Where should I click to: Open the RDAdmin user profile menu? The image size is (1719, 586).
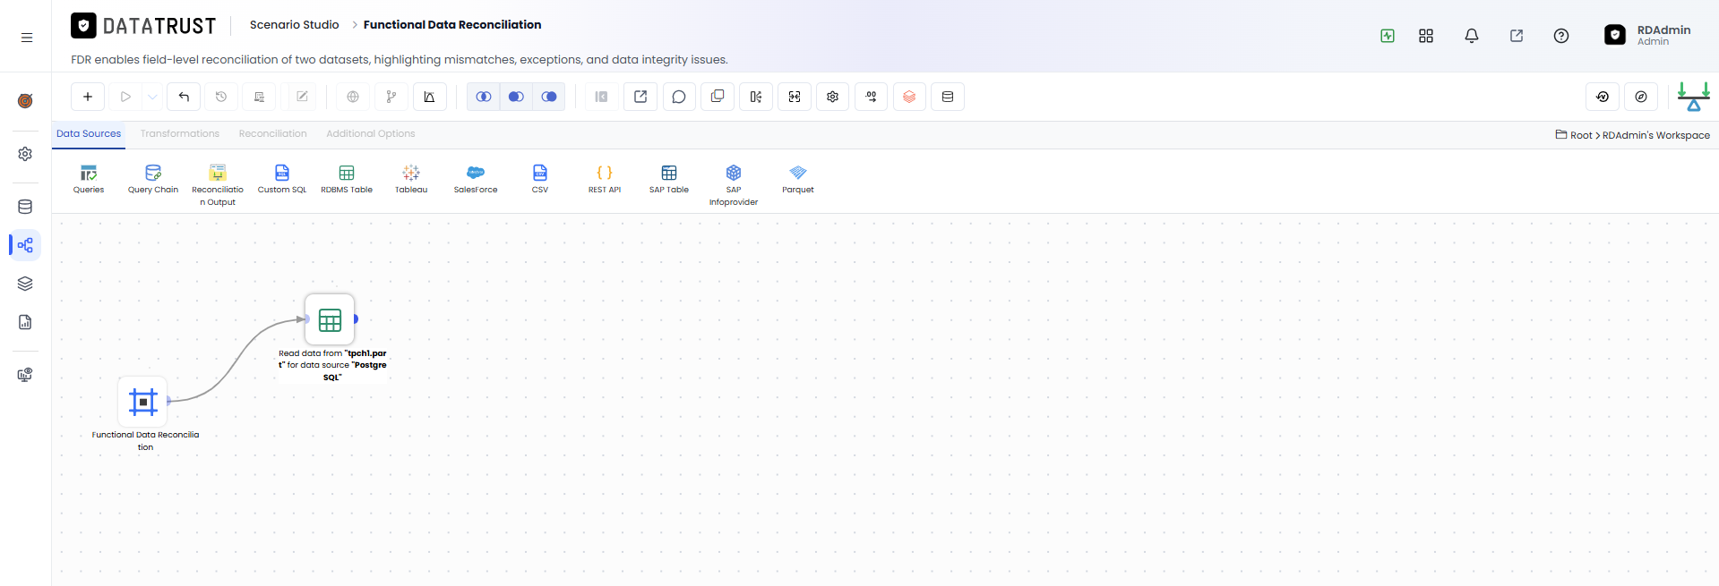1647,35
